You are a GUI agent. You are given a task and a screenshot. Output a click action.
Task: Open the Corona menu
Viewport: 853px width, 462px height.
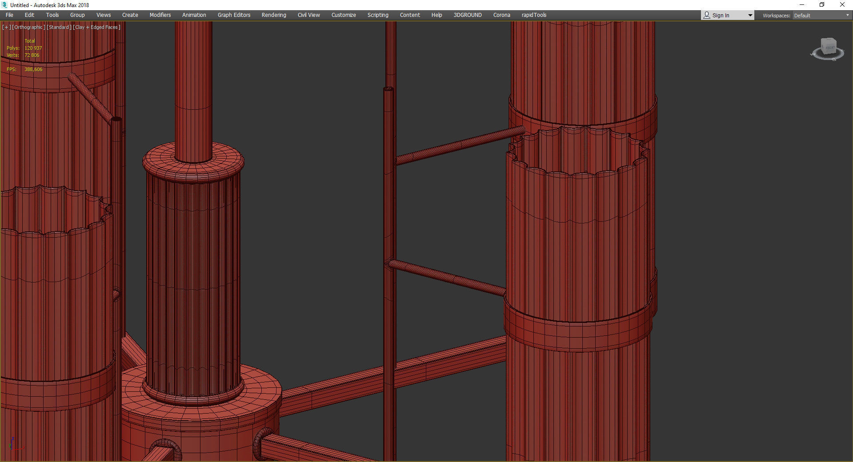pyautogui.click(x=502, y=15)
